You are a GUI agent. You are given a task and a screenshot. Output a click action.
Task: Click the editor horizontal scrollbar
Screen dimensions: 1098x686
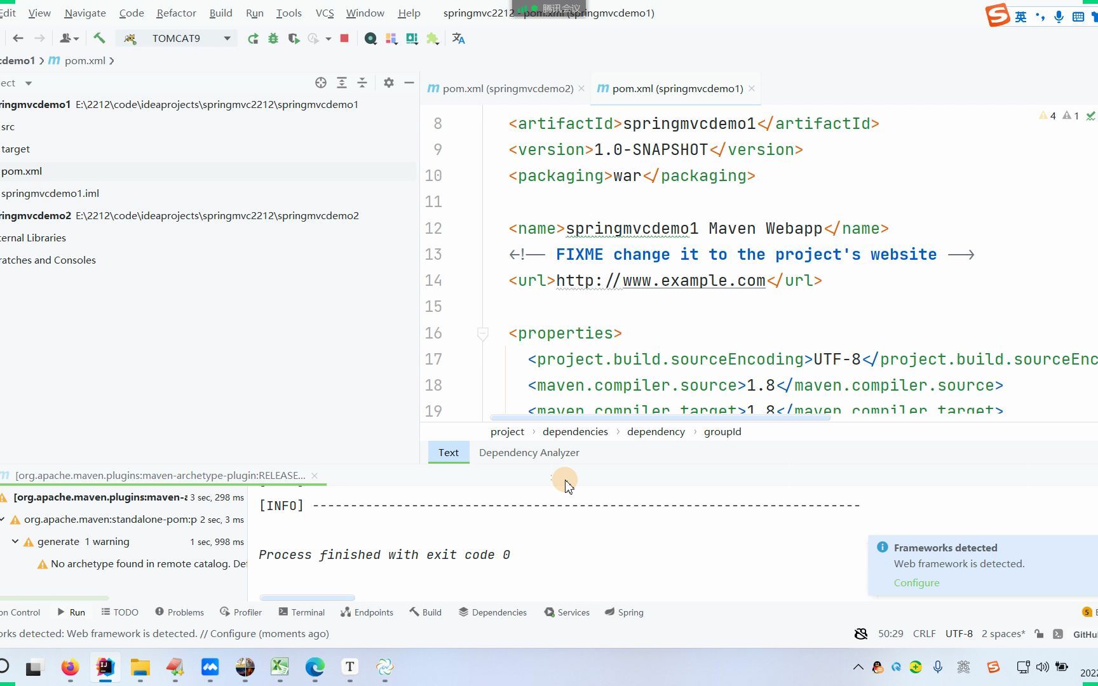(660, 417)
